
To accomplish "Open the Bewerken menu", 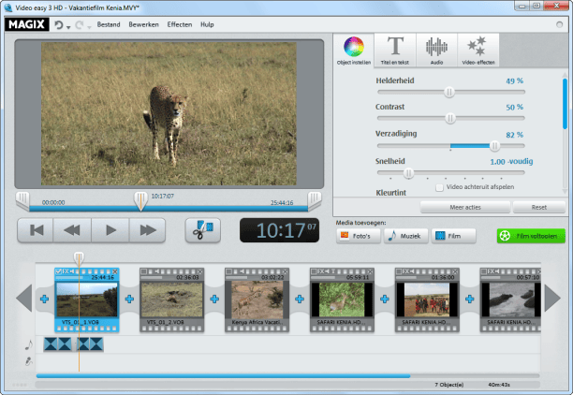I will [x=143, y=24].
